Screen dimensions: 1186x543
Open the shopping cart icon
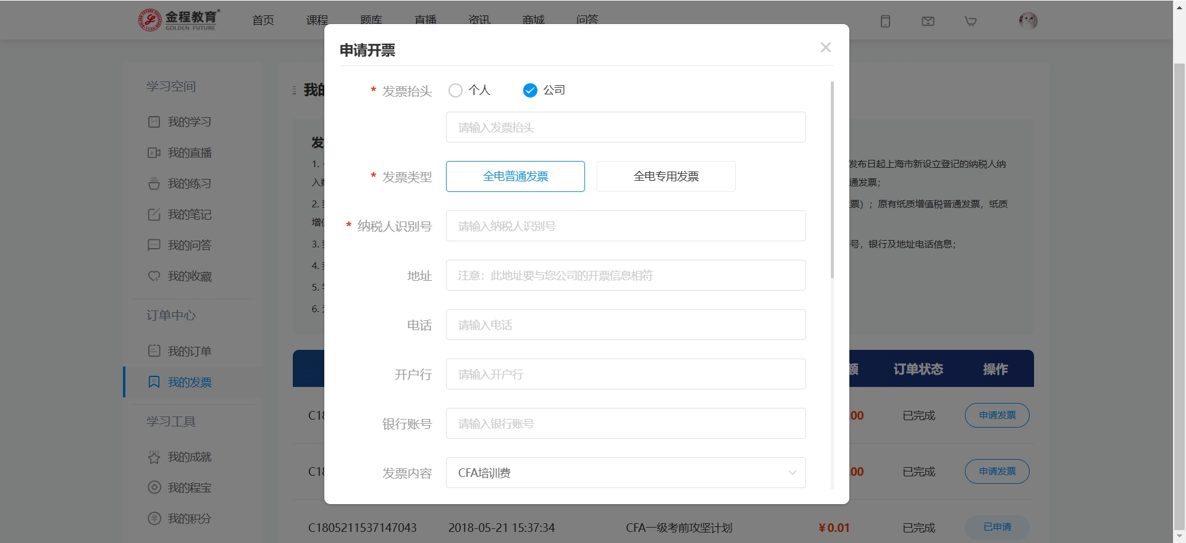pos(970,21)
